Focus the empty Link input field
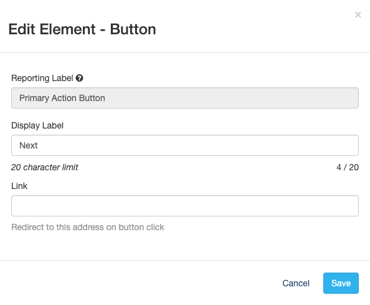The width and height of the screenshot is (370, 305). click(x=185, y=206)
